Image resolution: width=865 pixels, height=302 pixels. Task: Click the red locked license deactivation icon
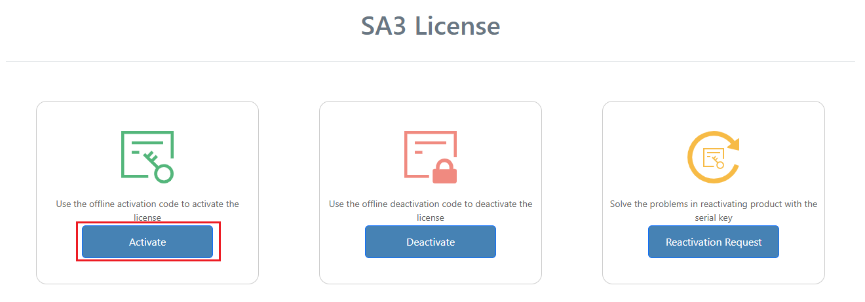click(x=430, y=155)
